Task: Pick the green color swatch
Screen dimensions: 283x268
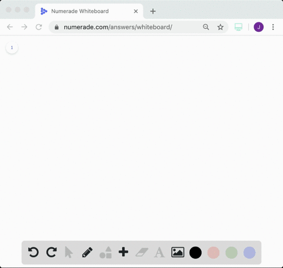Action: pos(232,253)
